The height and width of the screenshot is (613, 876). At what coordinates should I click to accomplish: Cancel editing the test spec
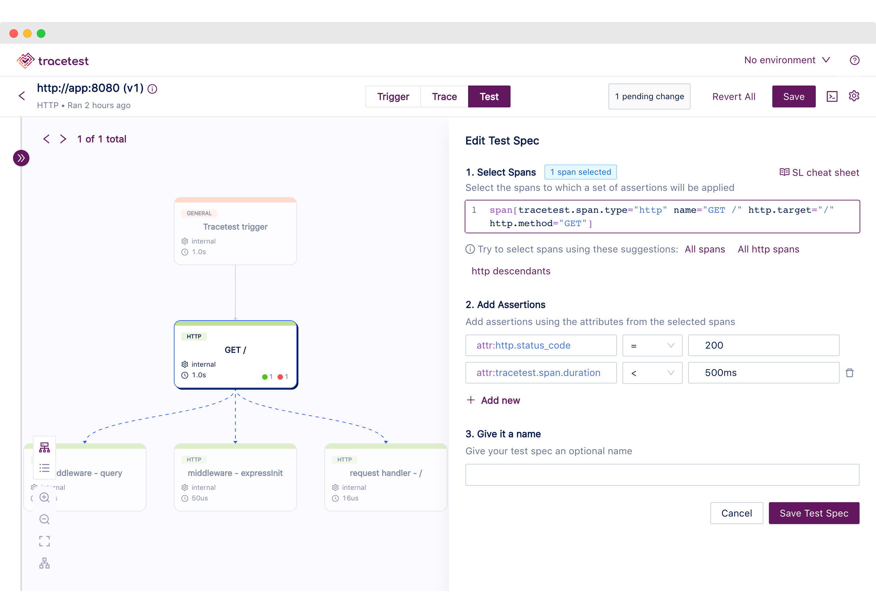click(736, 513)
